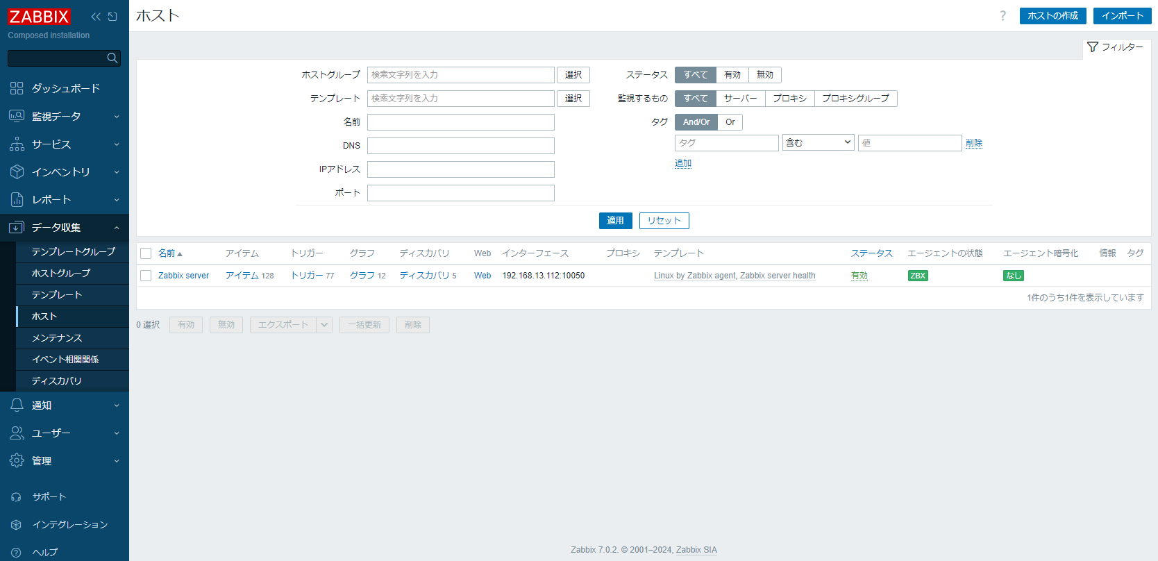This screenshot has height=561, width=1158.
Task: Click the インポート button
Action: click(x=1122, y=16)
